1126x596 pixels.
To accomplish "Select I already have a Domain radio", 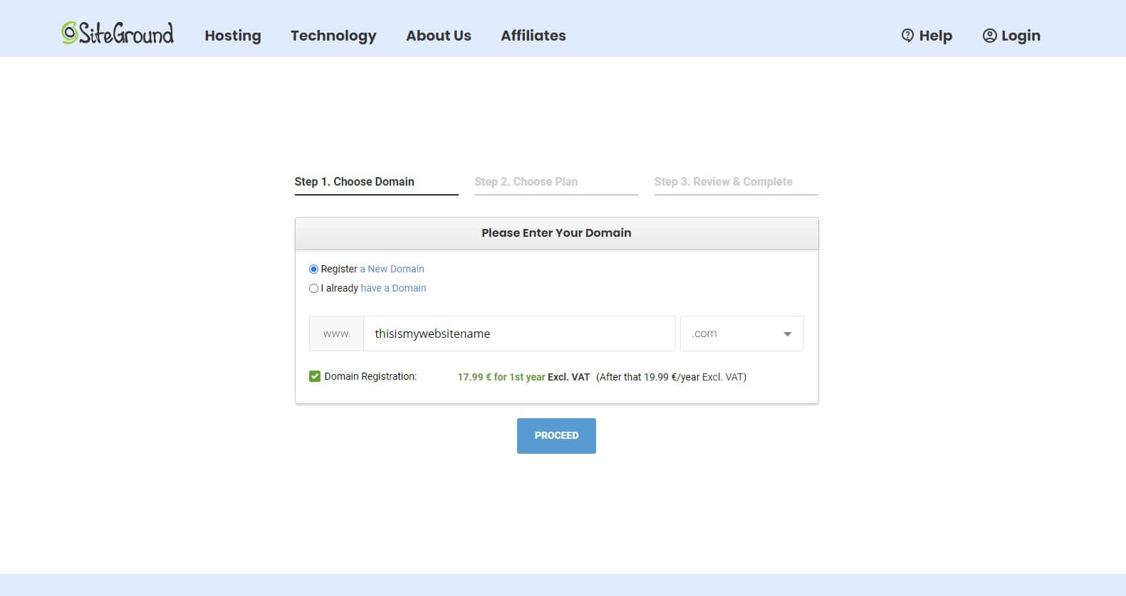I will [313, 288].
